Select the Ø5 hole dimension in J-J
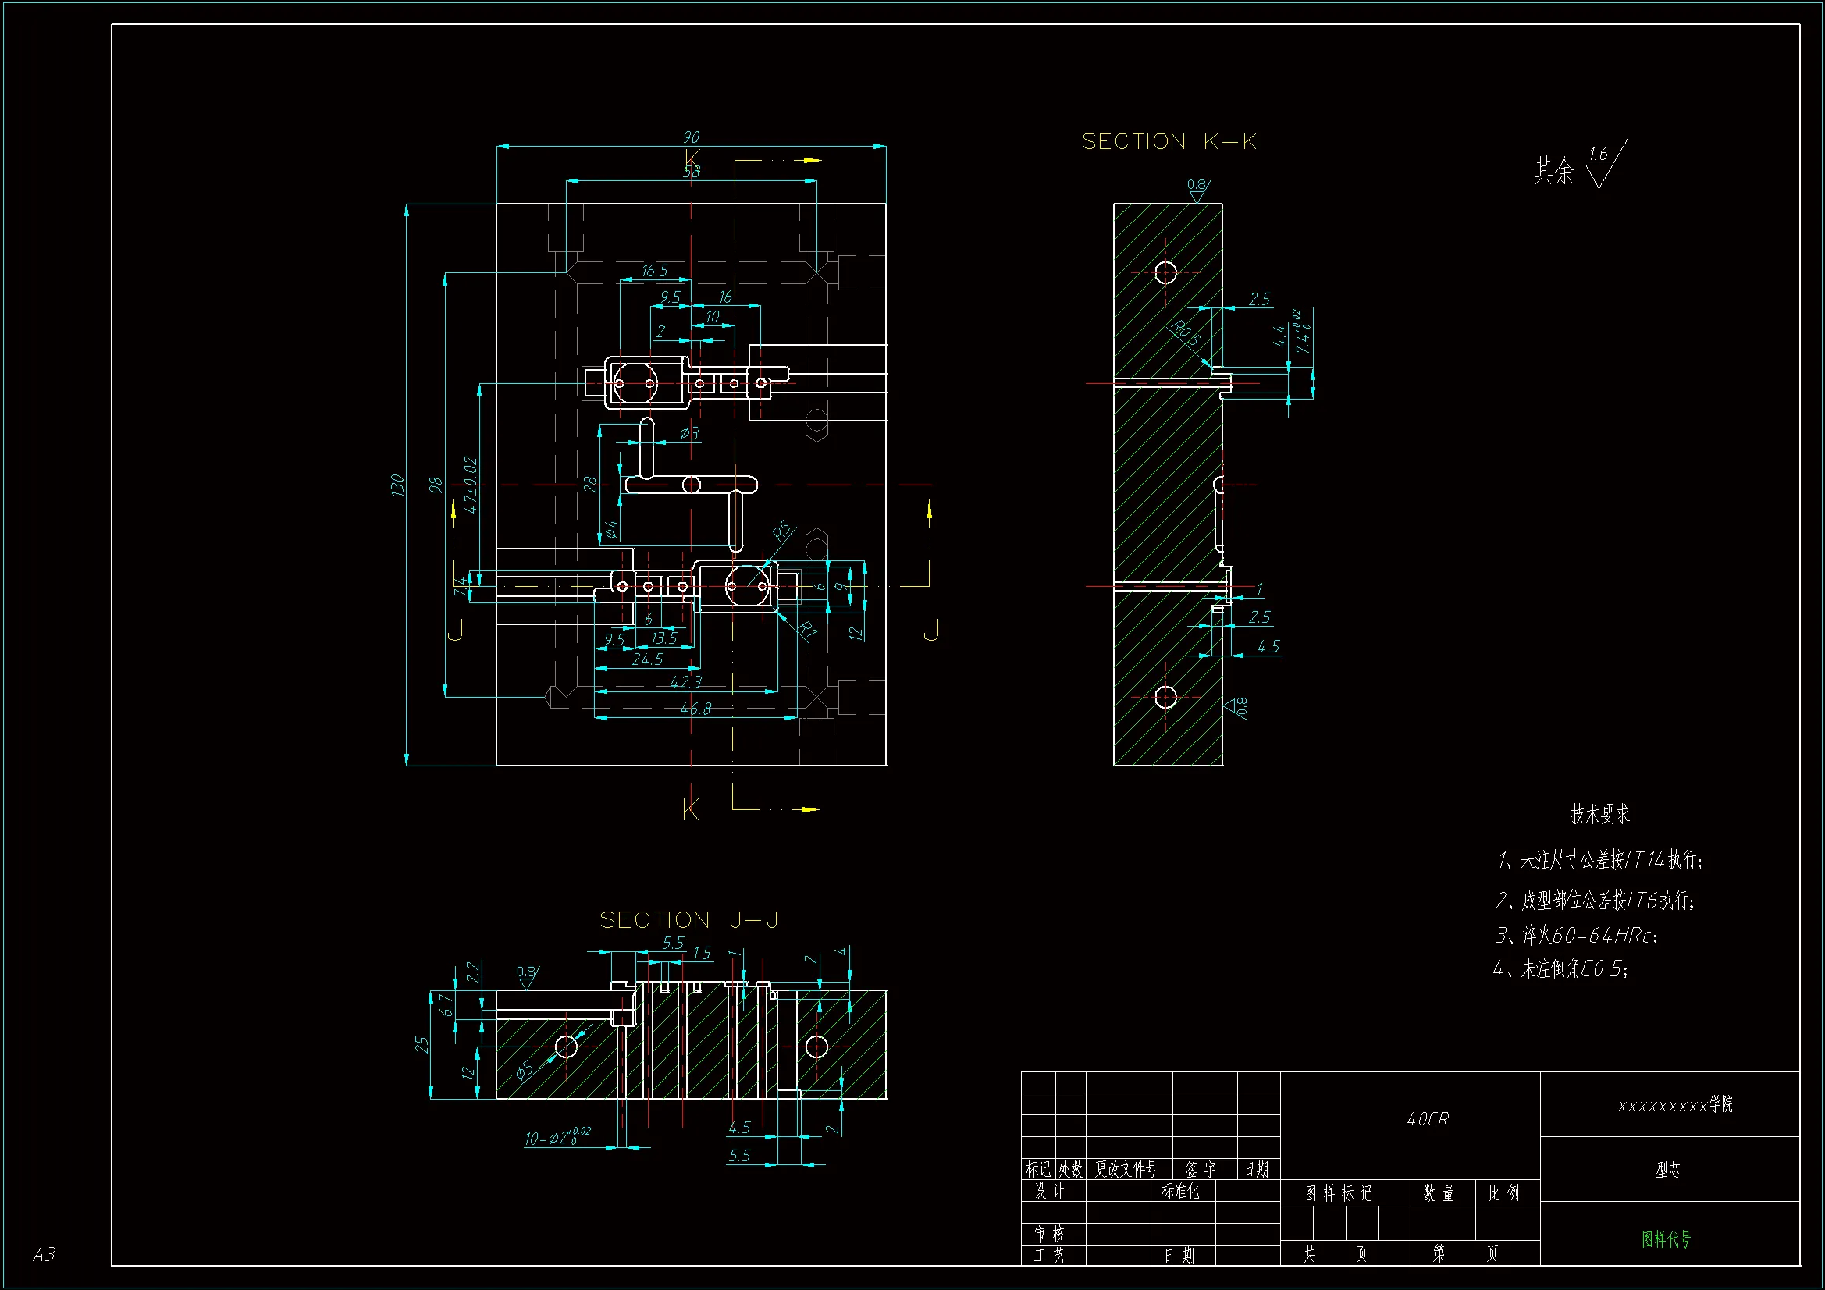This screenshot has height=1290, width=1825. [x=525, y=1071]
